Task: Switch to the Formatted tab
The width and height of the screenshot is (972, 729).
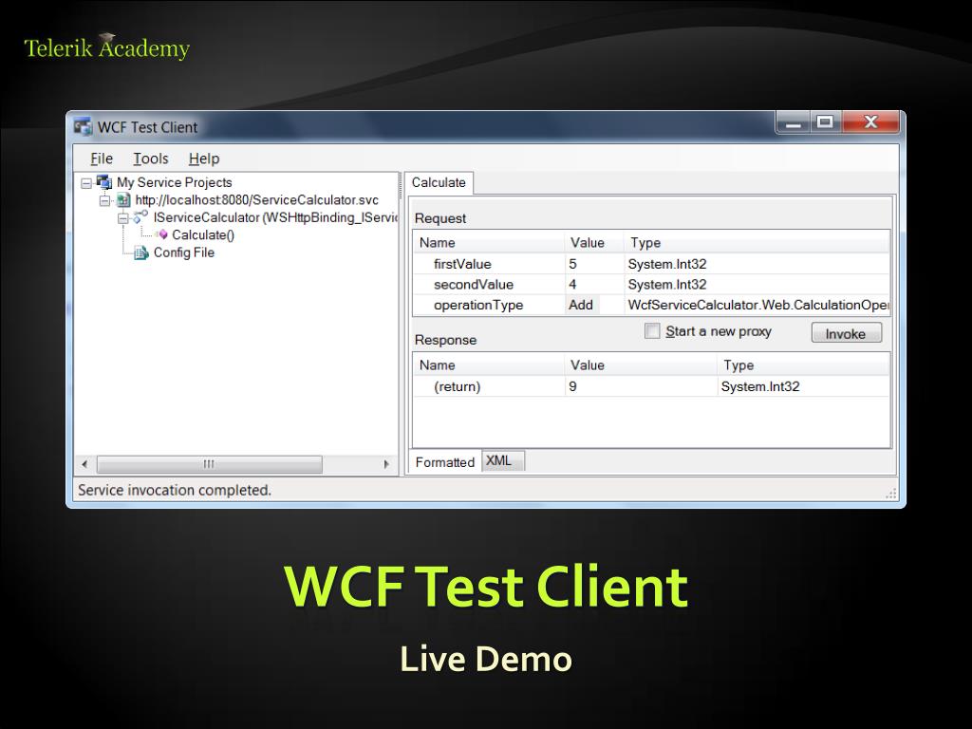Action: (x=444, y=462)
